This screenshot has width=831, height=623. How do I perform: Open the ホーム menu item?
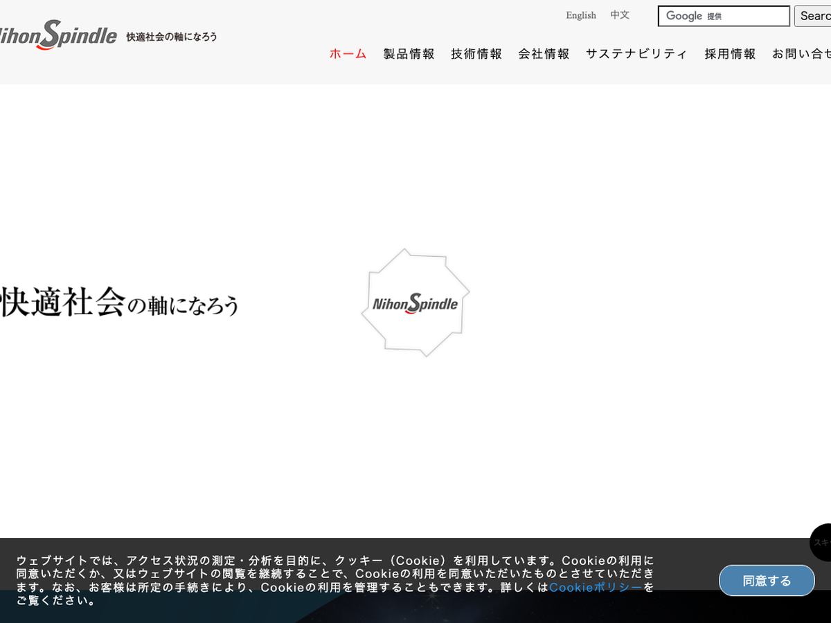tap(348, 54)
